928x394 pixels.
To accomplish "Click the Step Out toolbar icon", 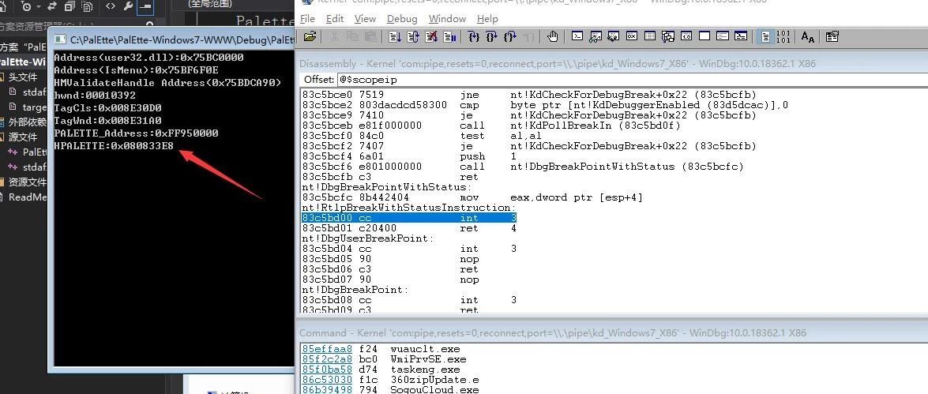I will 509,36.
